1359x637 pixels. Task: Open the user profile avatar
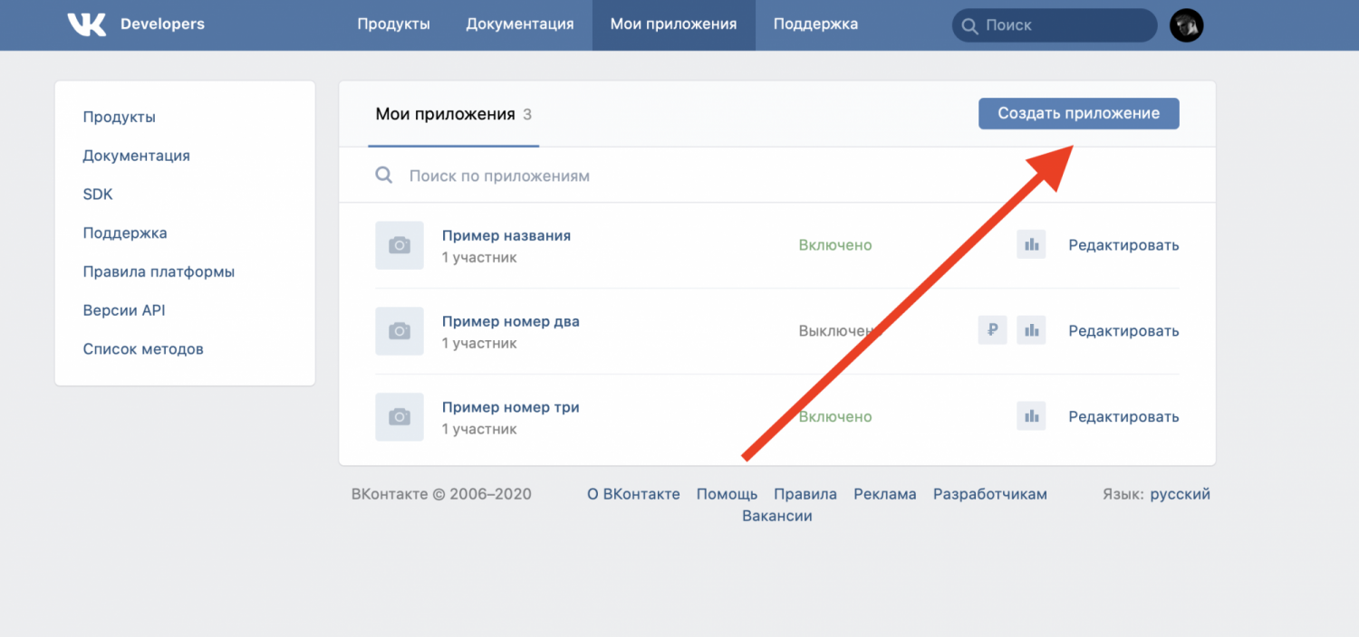(1186, 25)
